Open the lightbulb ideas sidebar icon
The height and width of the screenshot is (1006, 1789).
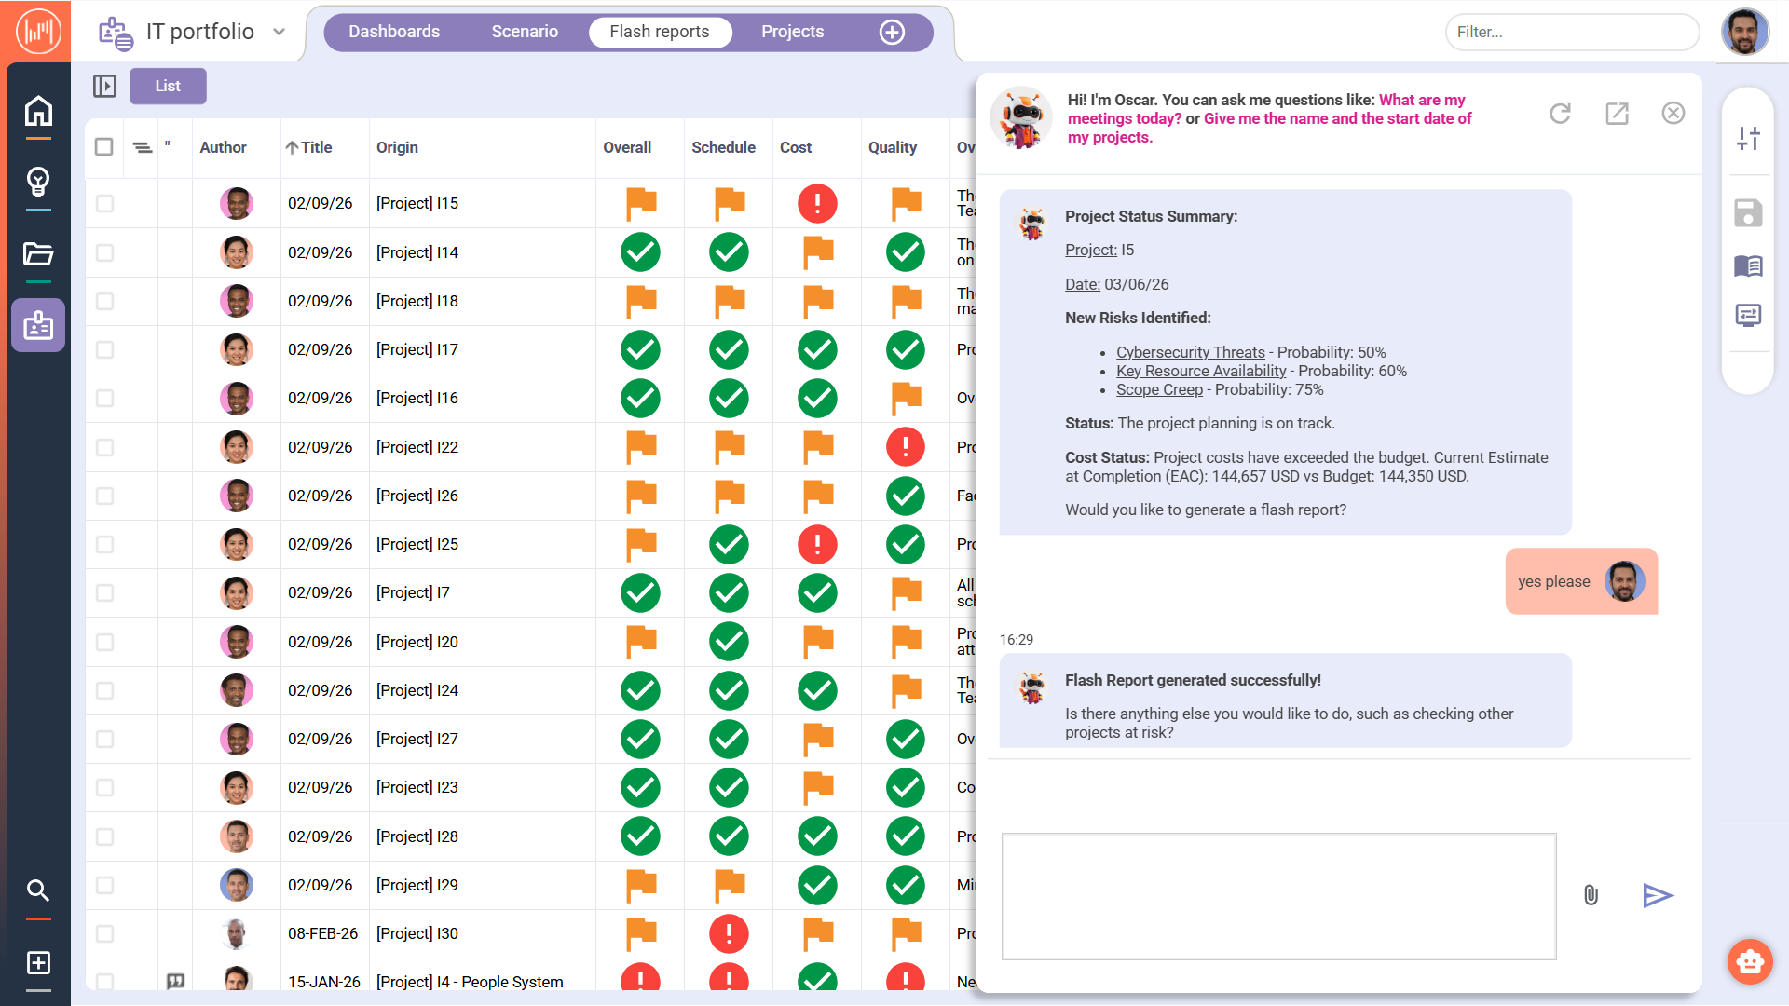tap(38, 182)
